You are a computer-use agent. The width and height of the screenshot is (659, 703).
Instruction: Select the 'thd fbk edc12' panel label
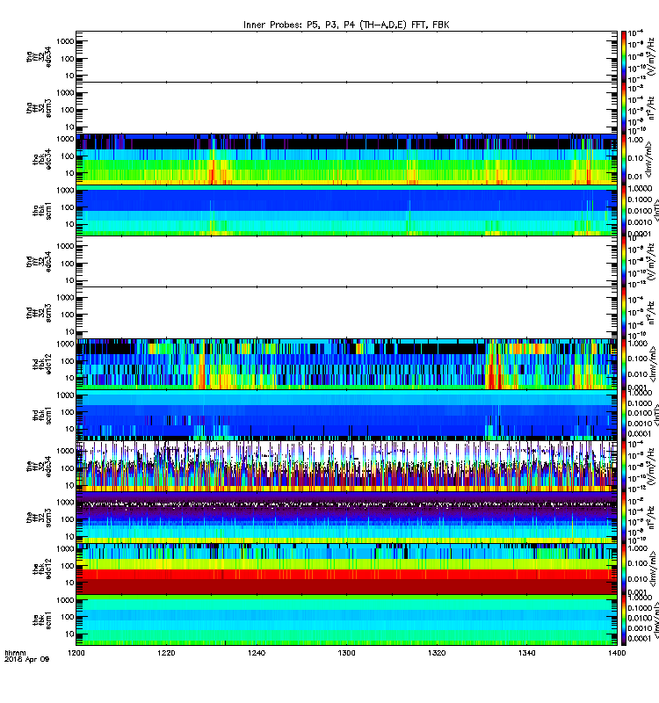coord(42,364)
